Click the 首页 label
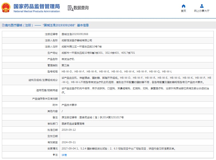The image size is (216, 160). [x=184, y=11]
